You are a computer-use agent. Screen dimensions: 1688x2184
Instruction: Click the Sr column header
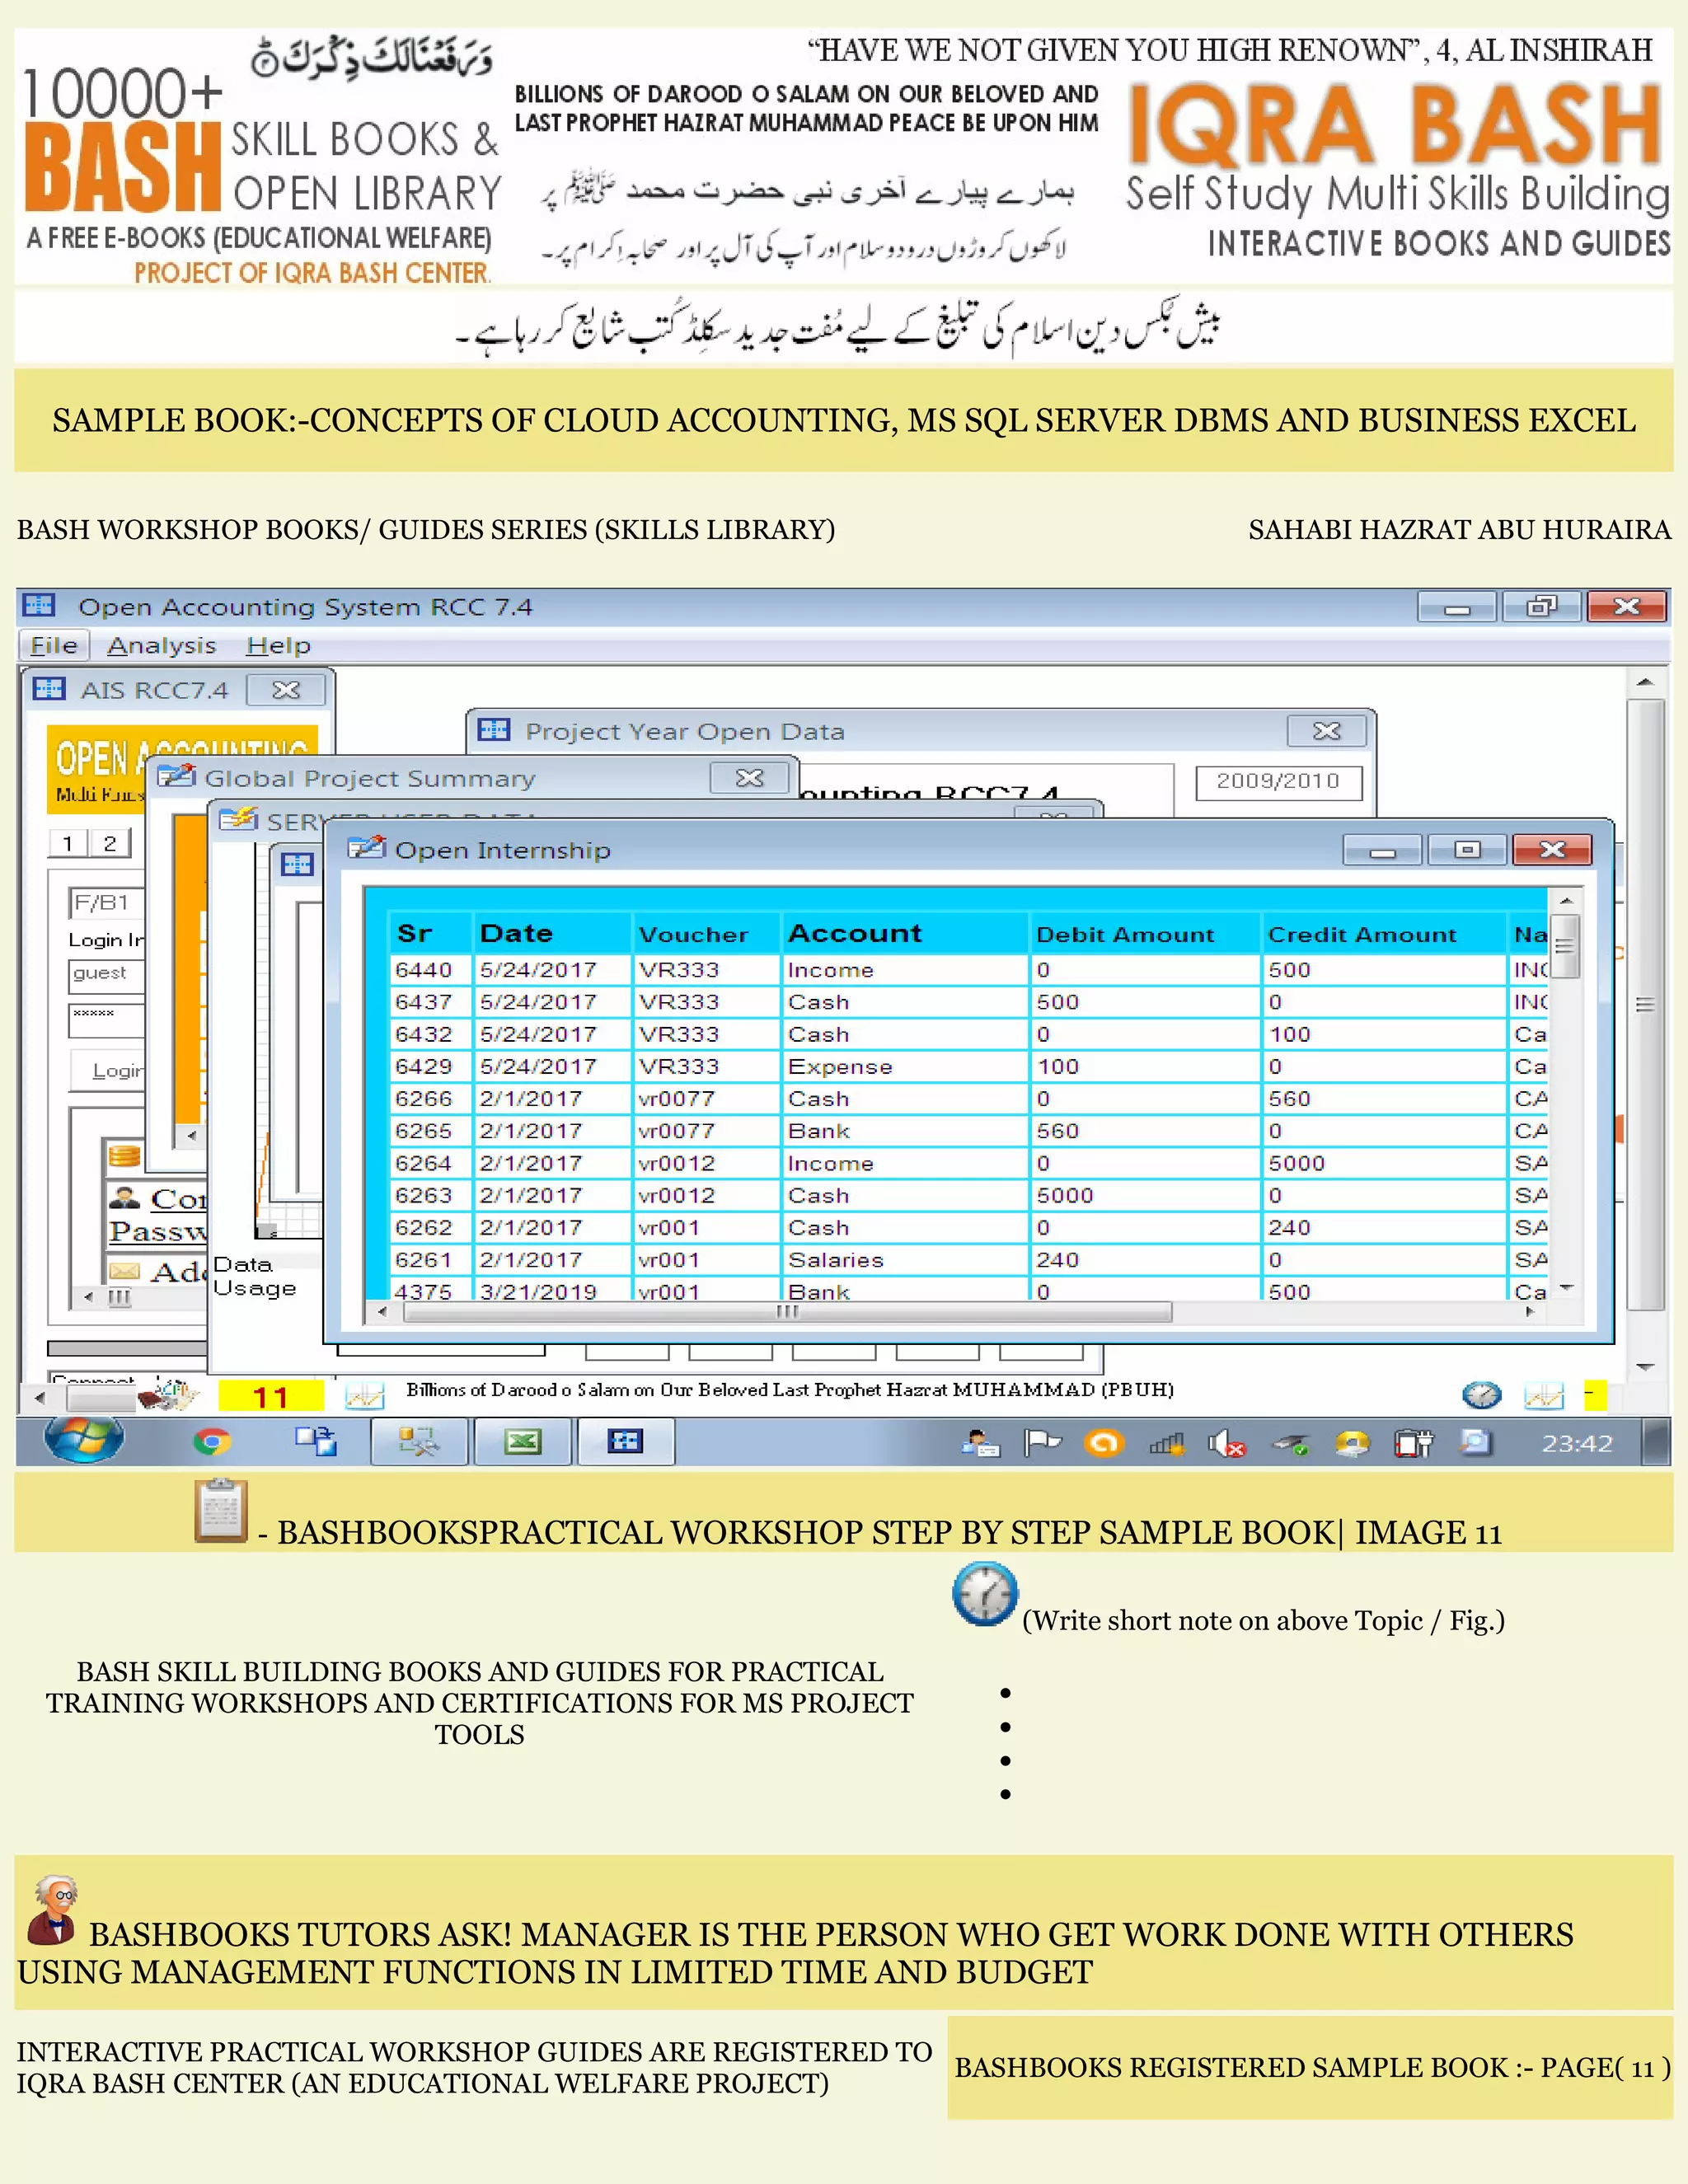tap(430, 933)
